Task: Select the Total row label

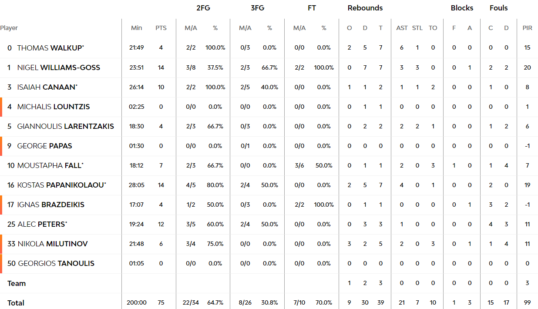Action: [16, 303]
